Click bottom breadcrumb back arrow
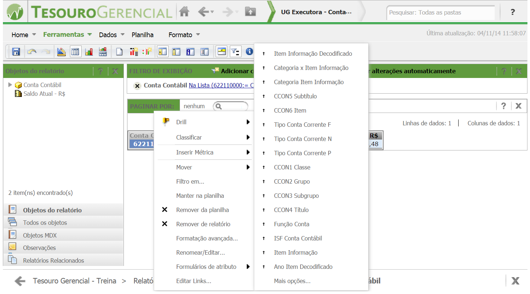This screenshot has width=530, height=294. [x=20, y=281]
